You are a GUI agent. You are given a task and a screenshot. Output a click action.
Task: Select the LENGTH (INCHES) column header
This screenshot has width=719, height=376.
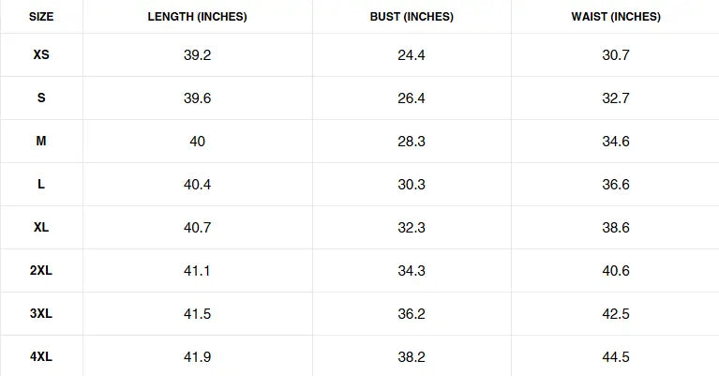tap(197, 17)
